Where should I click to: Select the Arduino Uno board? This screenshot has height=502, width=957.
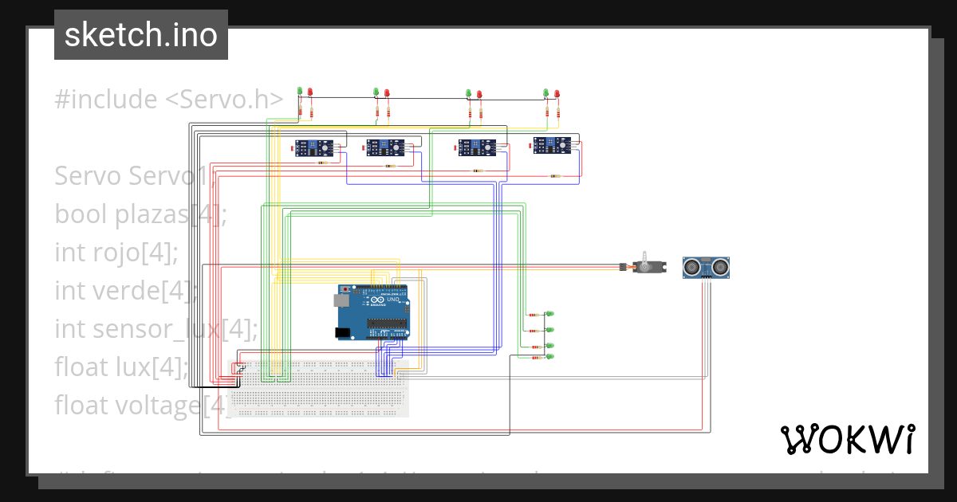[371, 311]
